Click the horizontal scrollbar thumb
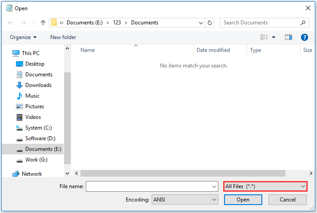The image size is (317, 213). 183,173
